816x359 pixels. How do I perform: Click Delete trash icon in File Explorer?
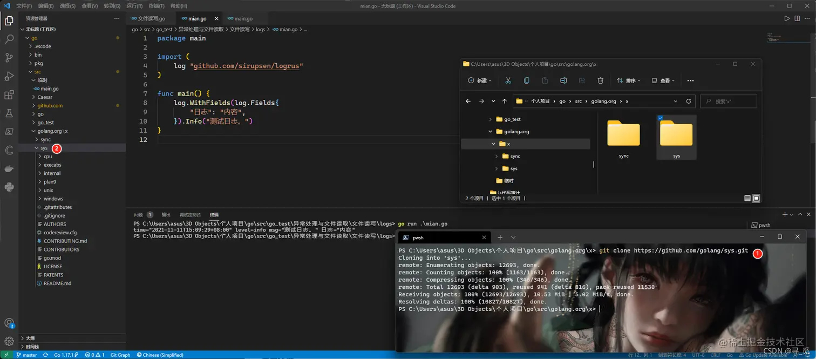(x=601, y=80)
